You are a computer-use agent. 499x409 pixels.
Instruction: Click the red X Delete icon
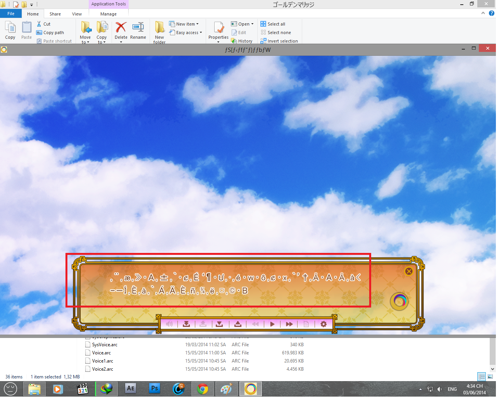(x=121, y=27)
